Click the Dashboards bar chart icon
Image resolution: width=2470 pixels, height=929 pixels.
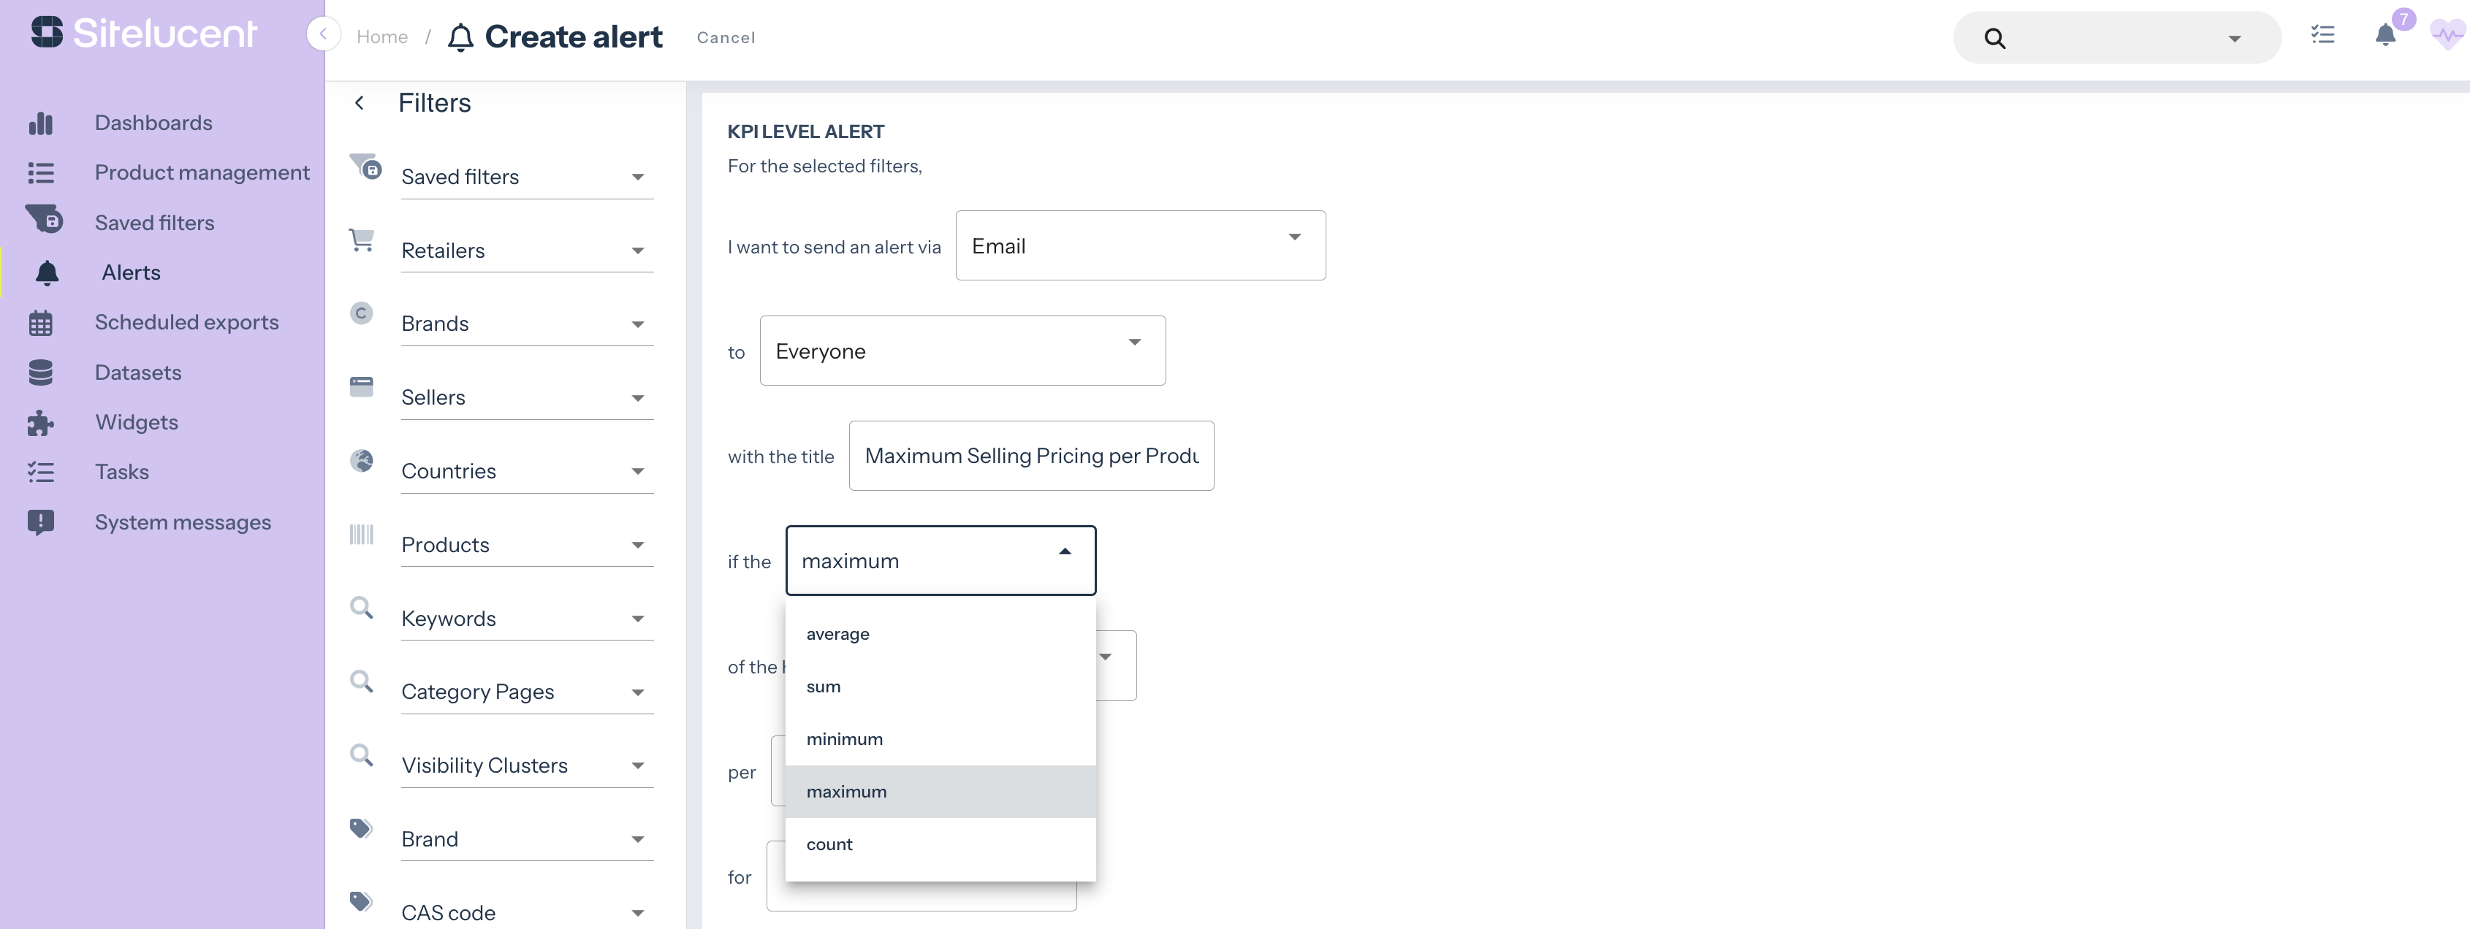41,123
